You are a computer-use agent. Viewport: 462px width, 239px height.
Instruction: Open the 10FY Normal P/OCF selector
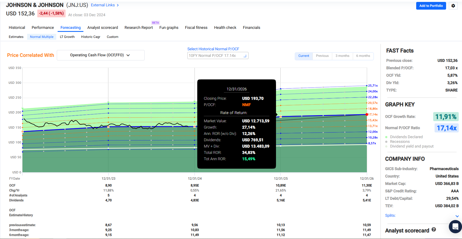[x=218, y=55]
